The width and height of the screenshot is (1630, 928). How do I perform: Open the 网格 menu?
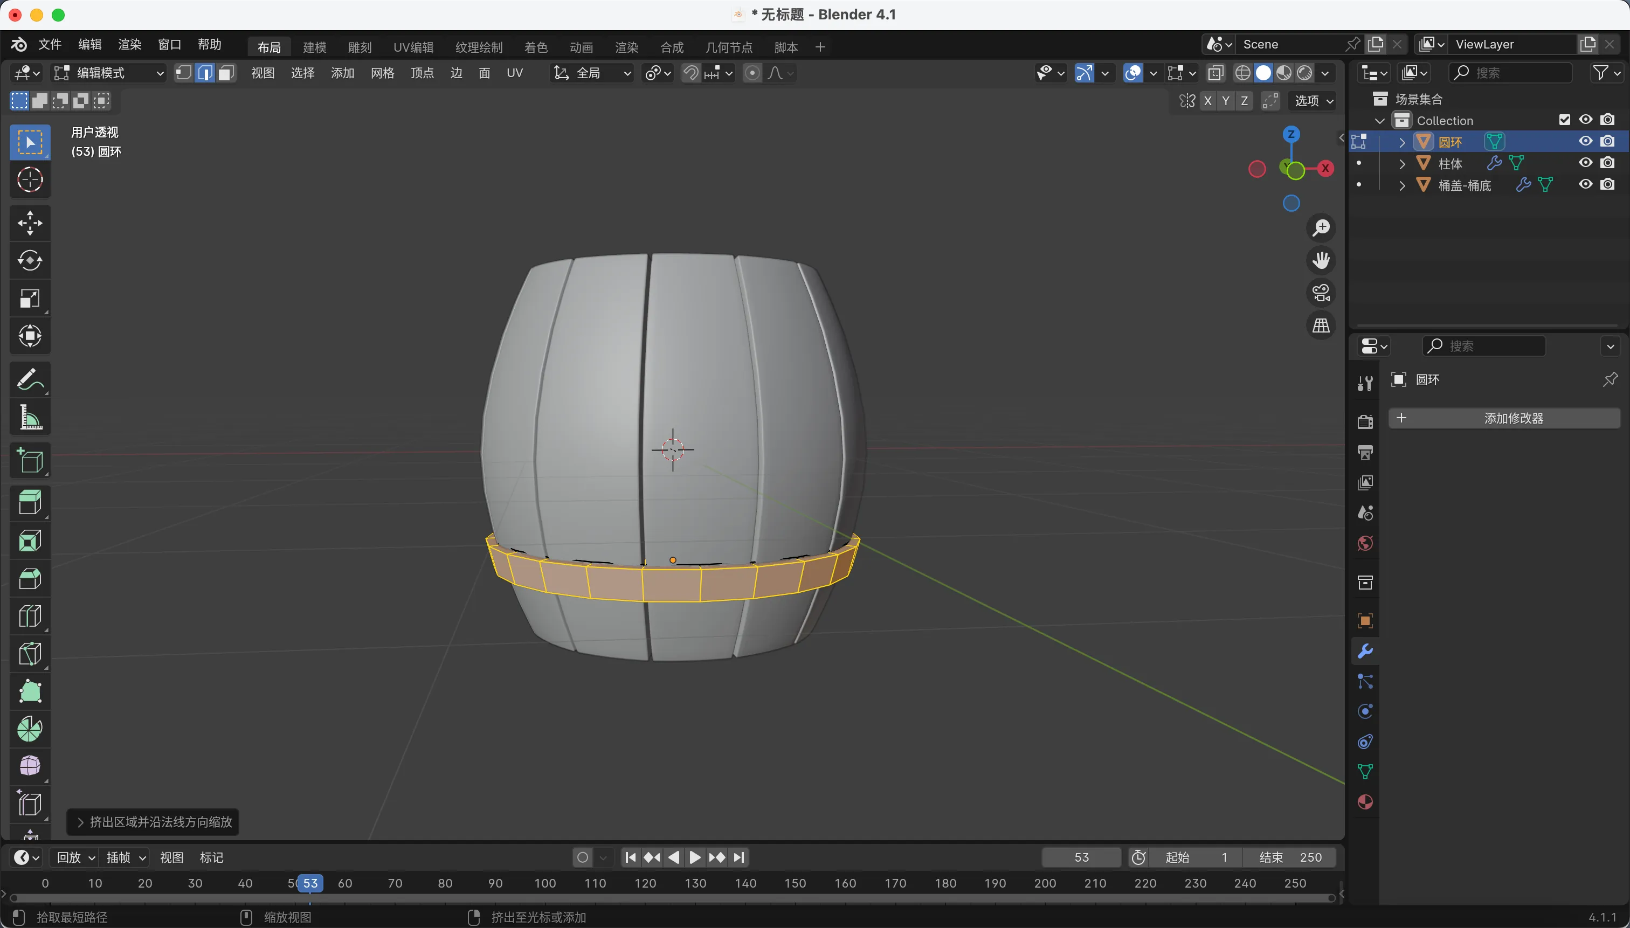coord(382,73)
